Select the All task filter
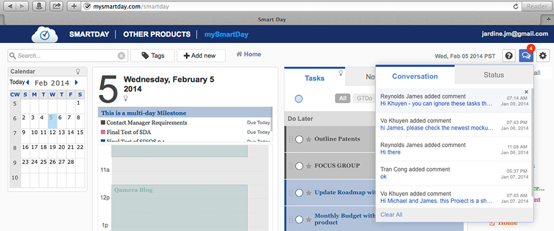 coord(342,98)
